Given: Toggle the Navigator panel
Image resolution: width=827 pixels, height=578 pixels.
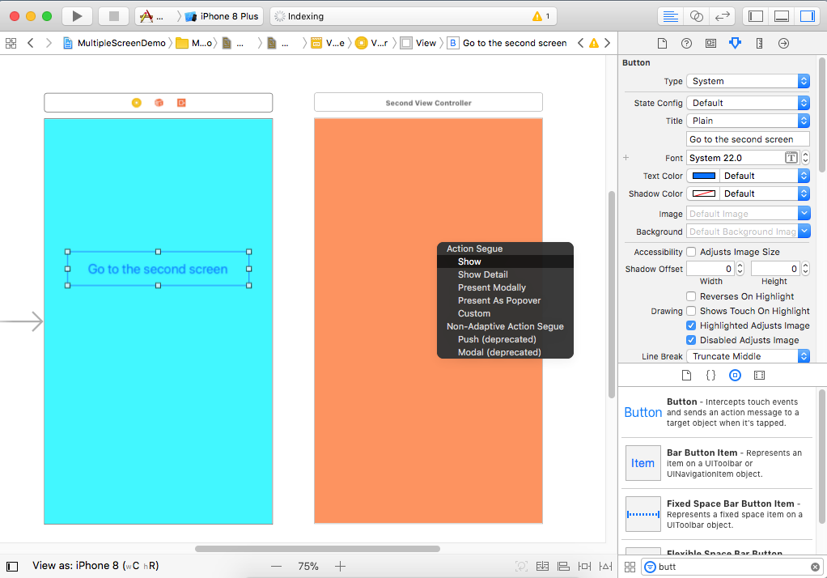Looking at the screenshot, I should (x=756, y=16).
